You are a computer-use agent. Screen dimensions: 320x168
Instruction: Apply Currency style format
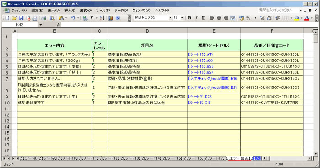241,18
